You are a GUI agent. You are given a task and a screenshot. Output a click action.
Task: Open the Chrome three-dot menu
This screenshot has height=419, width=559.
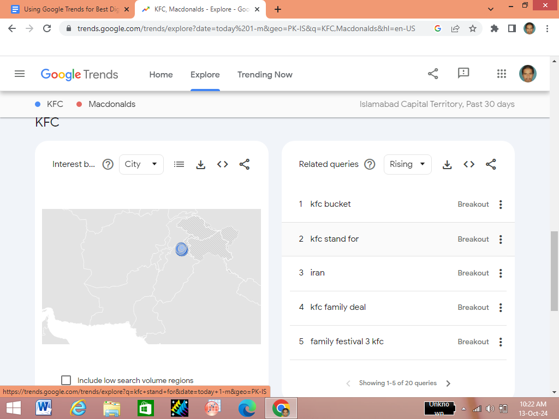pos(547,28)
